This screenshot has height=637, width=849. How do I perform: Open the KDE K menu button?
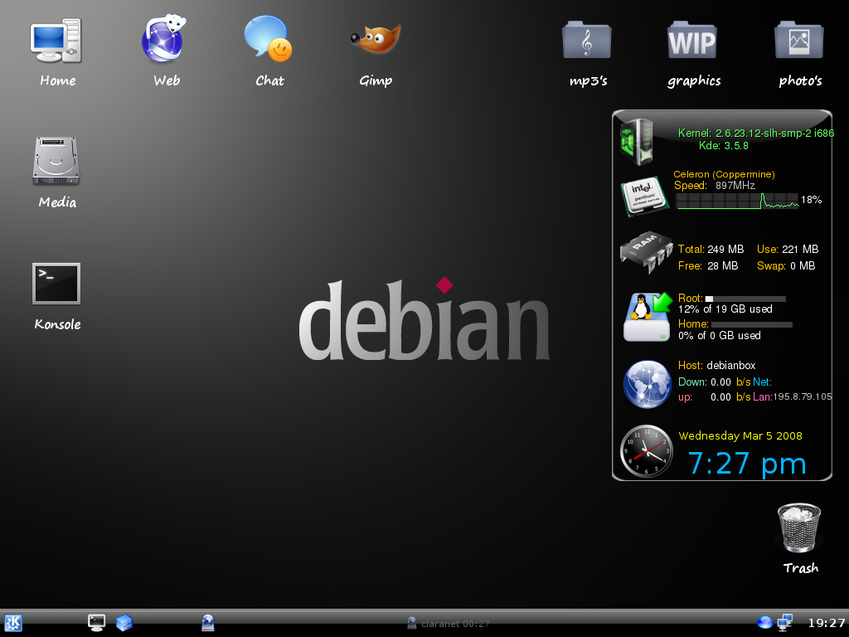[x=13, y=623]
